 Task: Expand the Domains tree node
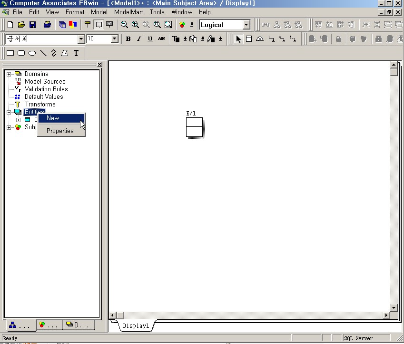(9, 74)
